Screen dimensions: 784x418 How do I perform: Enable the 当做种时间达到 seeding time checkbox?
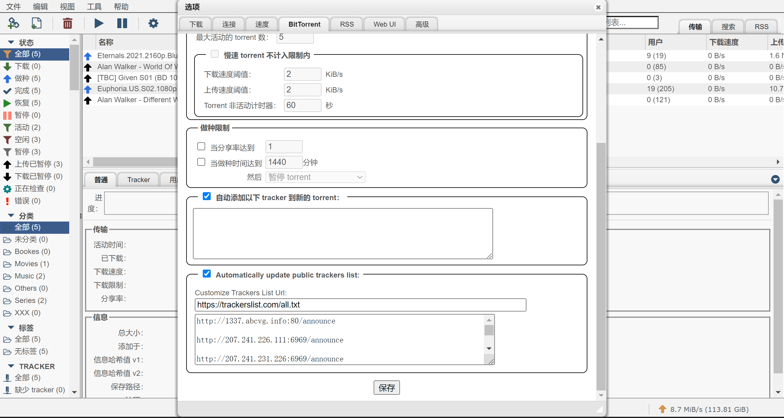pos(201,162)
